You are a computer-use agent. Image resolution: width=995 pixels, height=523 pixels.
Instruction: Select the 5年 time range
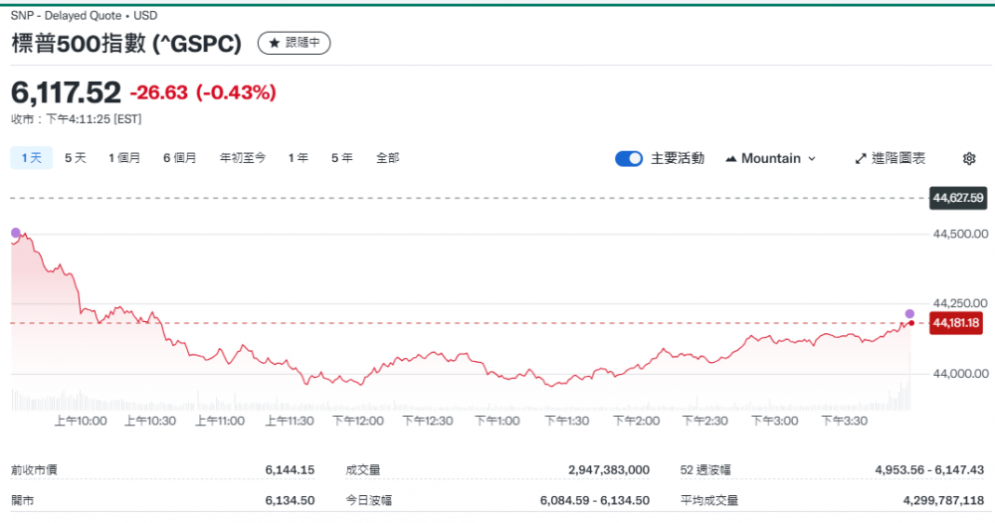tap(341, 158)
